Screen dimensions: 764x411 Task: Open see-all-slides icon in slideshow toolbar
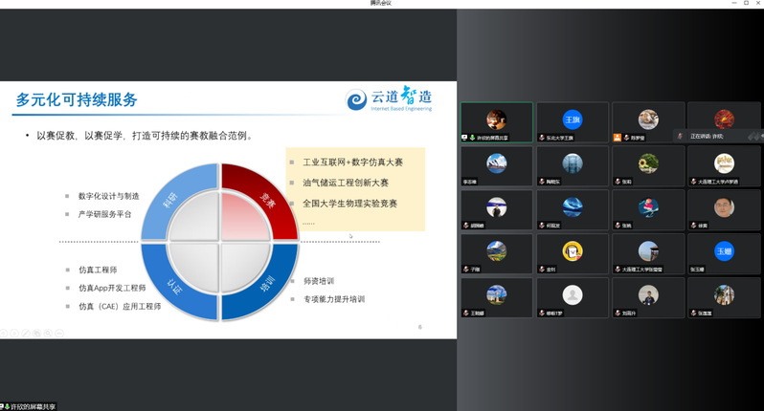pos(36,333)
